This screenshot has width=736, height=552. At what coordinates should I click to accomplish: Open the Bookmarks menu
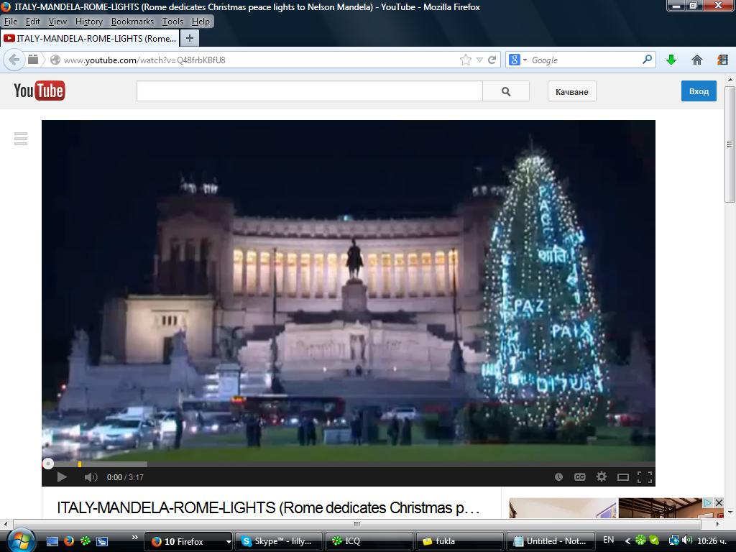pos(132,22)
